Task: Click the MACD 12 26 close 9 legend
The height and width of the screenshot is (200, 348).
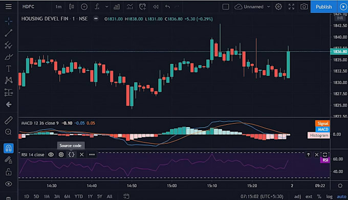Action: [40, 123]
